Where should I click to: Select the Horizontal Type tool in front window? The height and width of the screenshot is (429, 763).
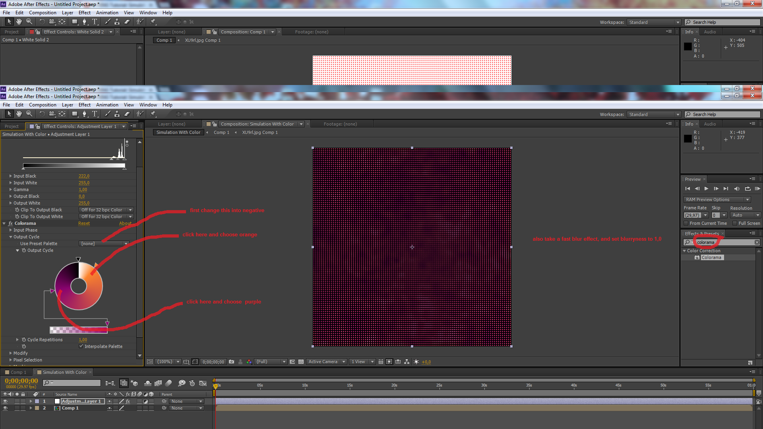pos(95,114)
